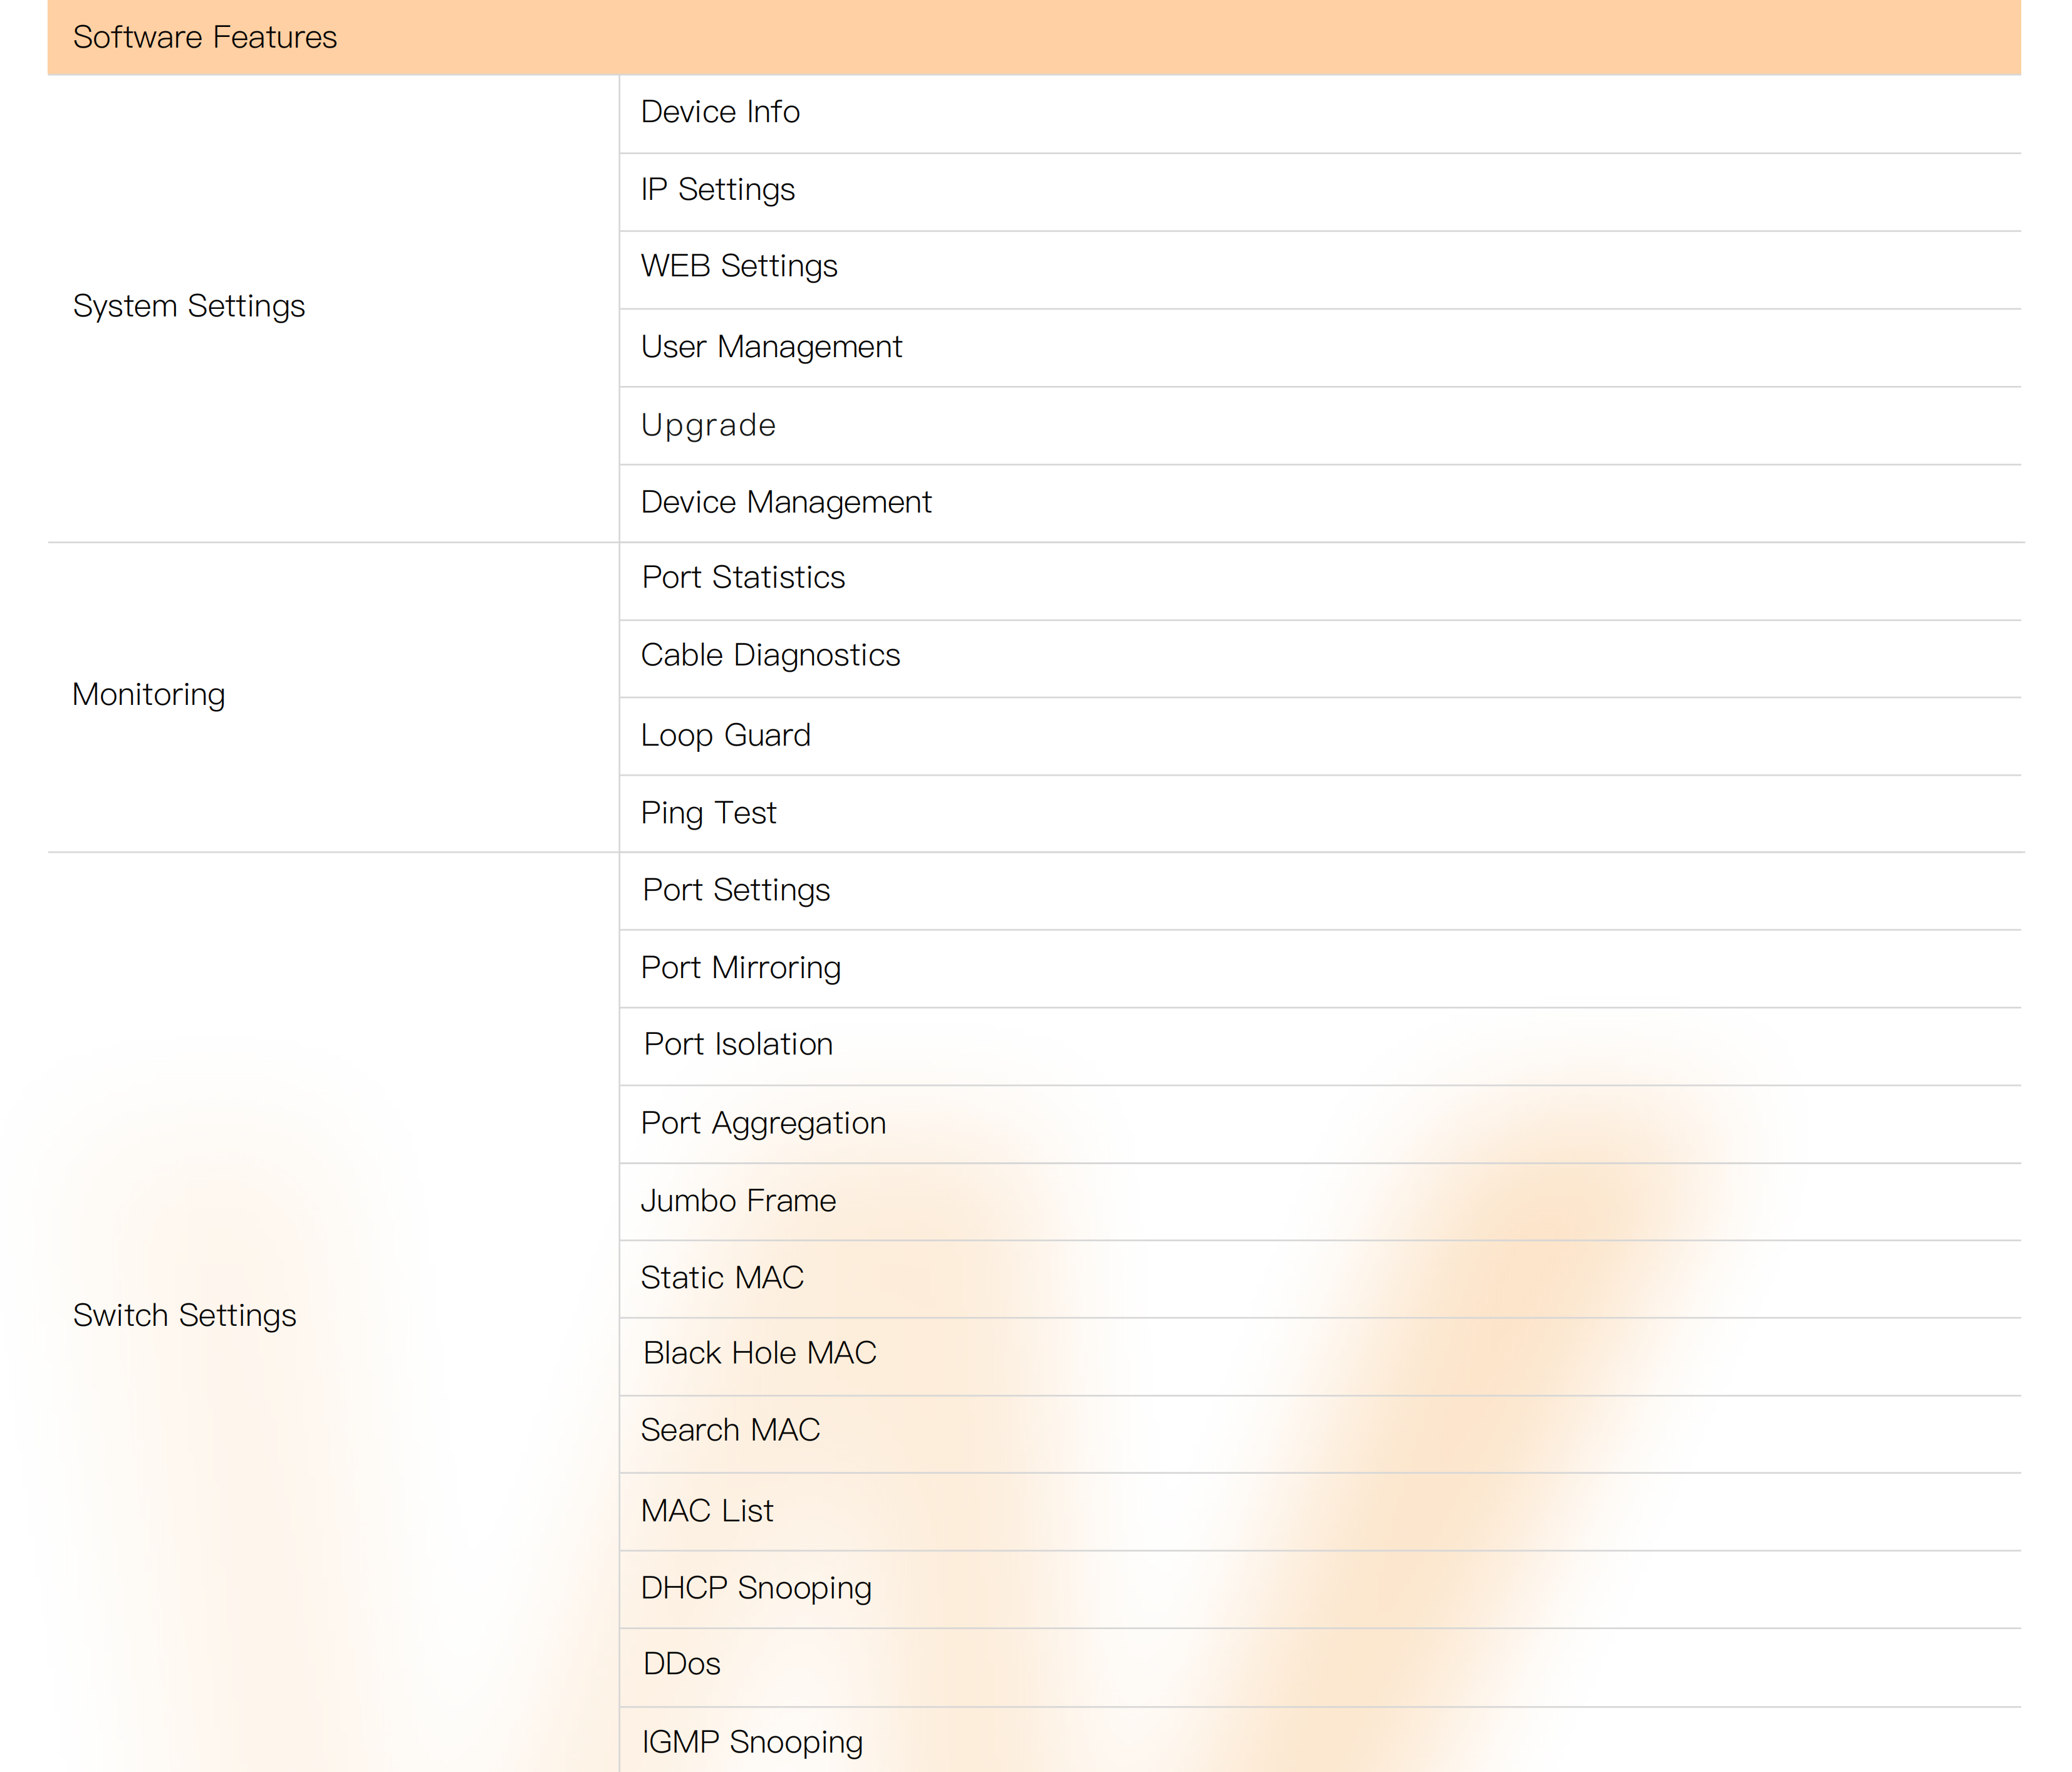Click the Jumbo Frame row
The height and width of the screenshot is (1772, 2072).
click(738, 1201)
